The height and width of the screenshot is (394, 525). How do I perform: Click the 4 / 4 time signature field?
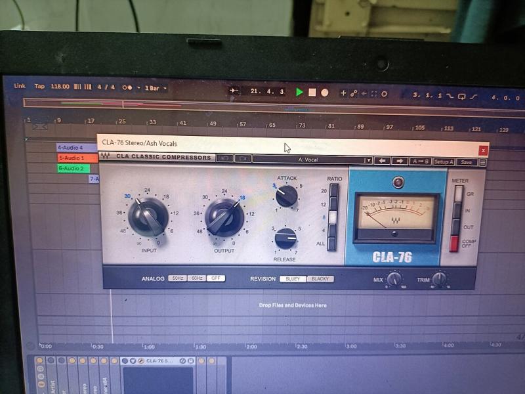[x=106, y=87]
